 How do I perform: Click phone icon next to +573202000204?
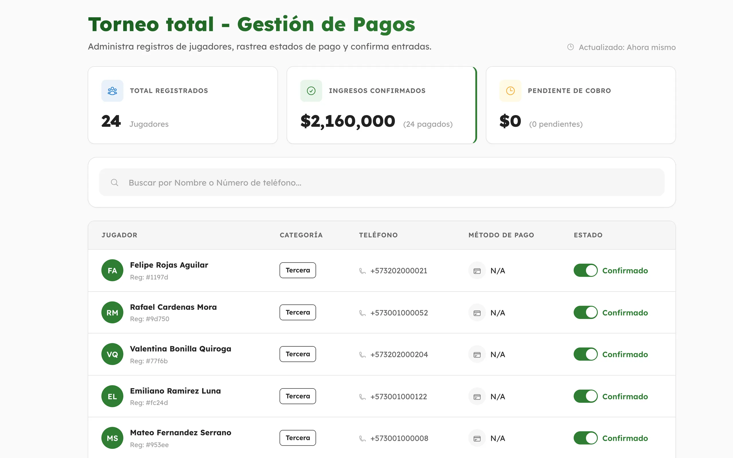(362, 355)
